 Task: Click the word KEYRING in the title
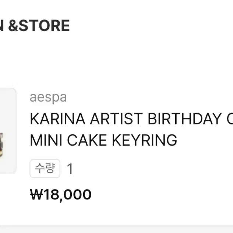(x=145, y=140)
